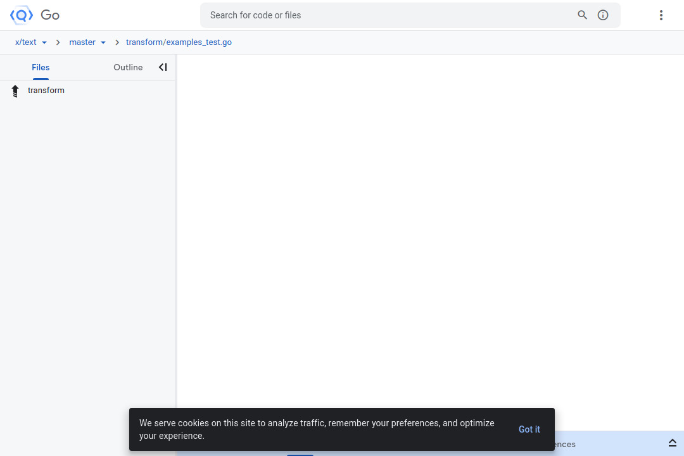Click the Code Search logo icon
This screenshot has width=684, height=456.
click(20, 15)
